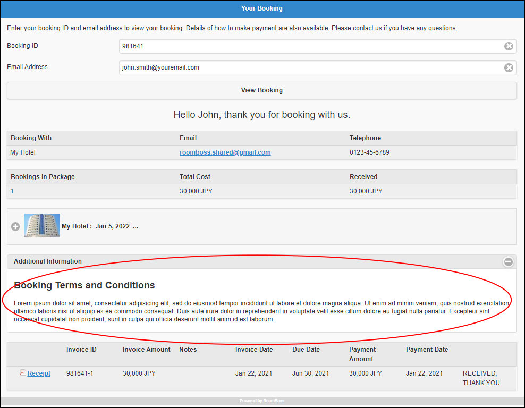525x408 pixels.
Task: Click the PDF icon beside Receipt
Action: coord(23,373)
